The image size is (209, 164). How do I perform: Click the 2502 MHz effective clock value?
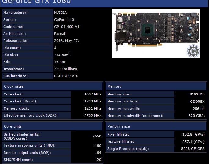(93, 116)
